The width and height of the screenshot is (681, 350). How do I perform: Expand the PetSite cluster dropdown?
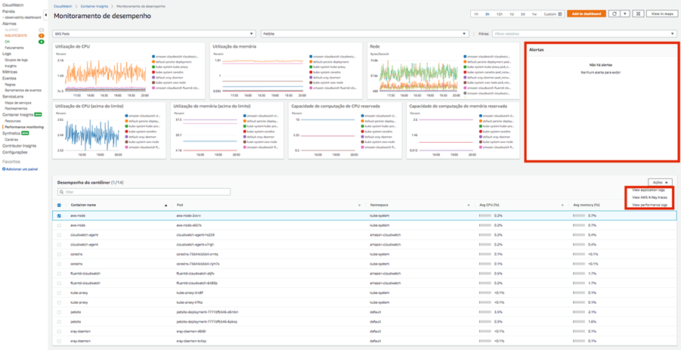[364, 34]
